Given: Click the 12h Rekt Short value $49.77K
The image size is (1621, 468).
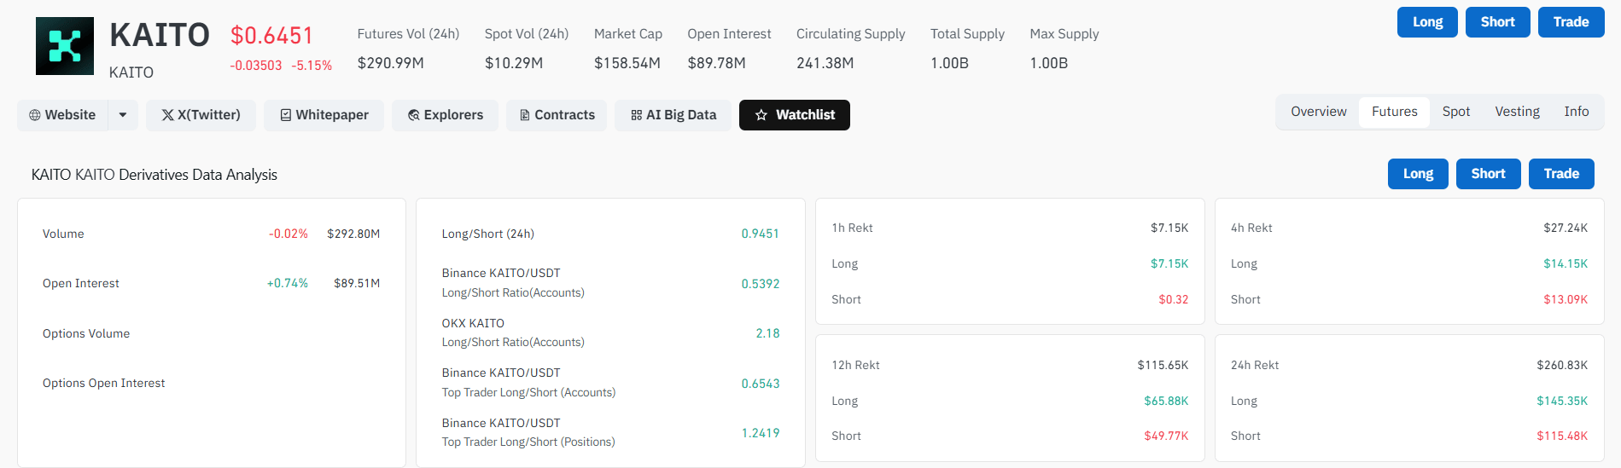Looking at the screenshot, I should (1166, 436).
